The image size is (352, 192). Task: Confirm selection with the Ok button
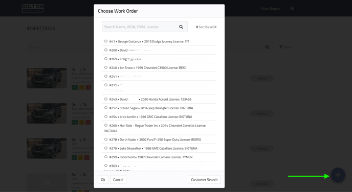coord(103,180)
